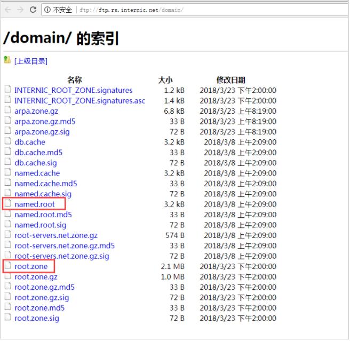Viewport: 350px width, 341px height.
Task: Open INTERNIC_ROOT_ZONE.signatures file link
Action: coord(74,90)
